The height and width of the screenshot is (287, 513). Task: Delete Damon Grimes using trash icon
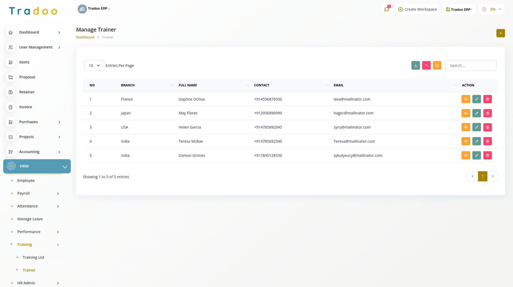tap(487, 155)
